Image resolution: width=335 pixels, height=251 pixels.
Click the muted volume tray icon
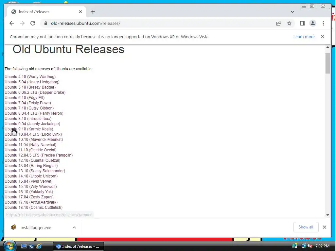click(310, 246)
